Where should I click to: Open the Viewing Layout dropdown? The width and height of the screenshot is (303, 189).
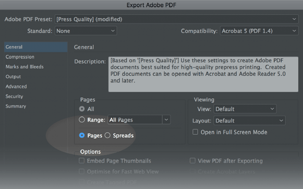[249, 121]
